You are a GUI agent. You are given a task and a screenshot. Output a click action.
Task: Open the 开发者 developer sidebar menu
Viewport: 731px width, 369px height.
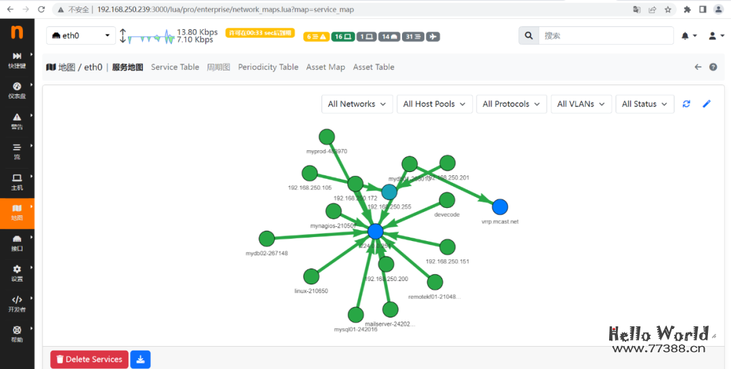17,303
